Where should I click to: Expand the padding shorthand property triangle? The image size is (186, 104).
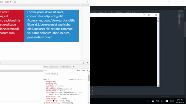point(54,84)
